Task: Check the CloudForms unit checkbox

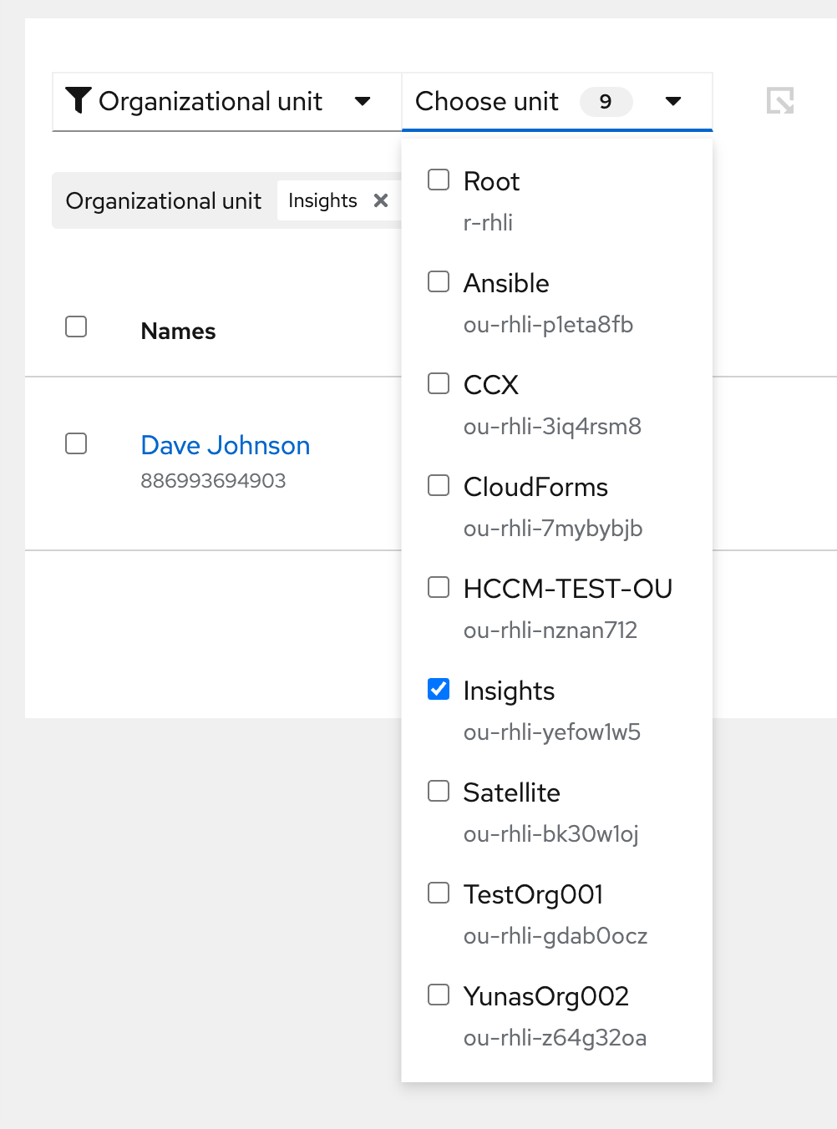Action: (x=439, y=485)
